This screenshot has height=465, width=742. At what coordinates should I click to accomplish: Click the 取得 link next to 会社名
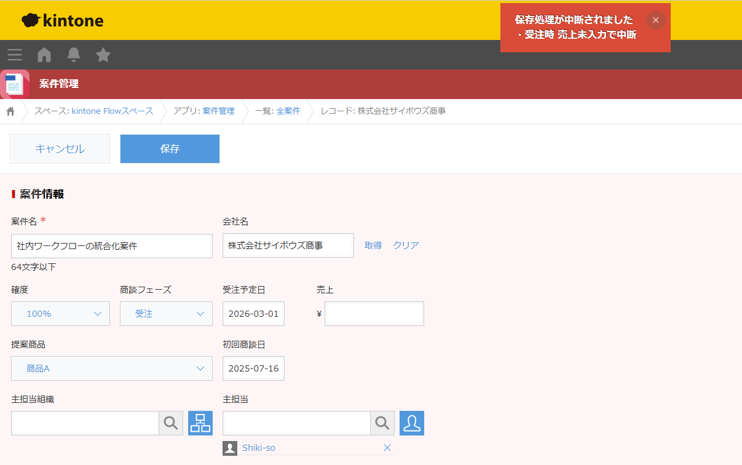pos(373,245)
